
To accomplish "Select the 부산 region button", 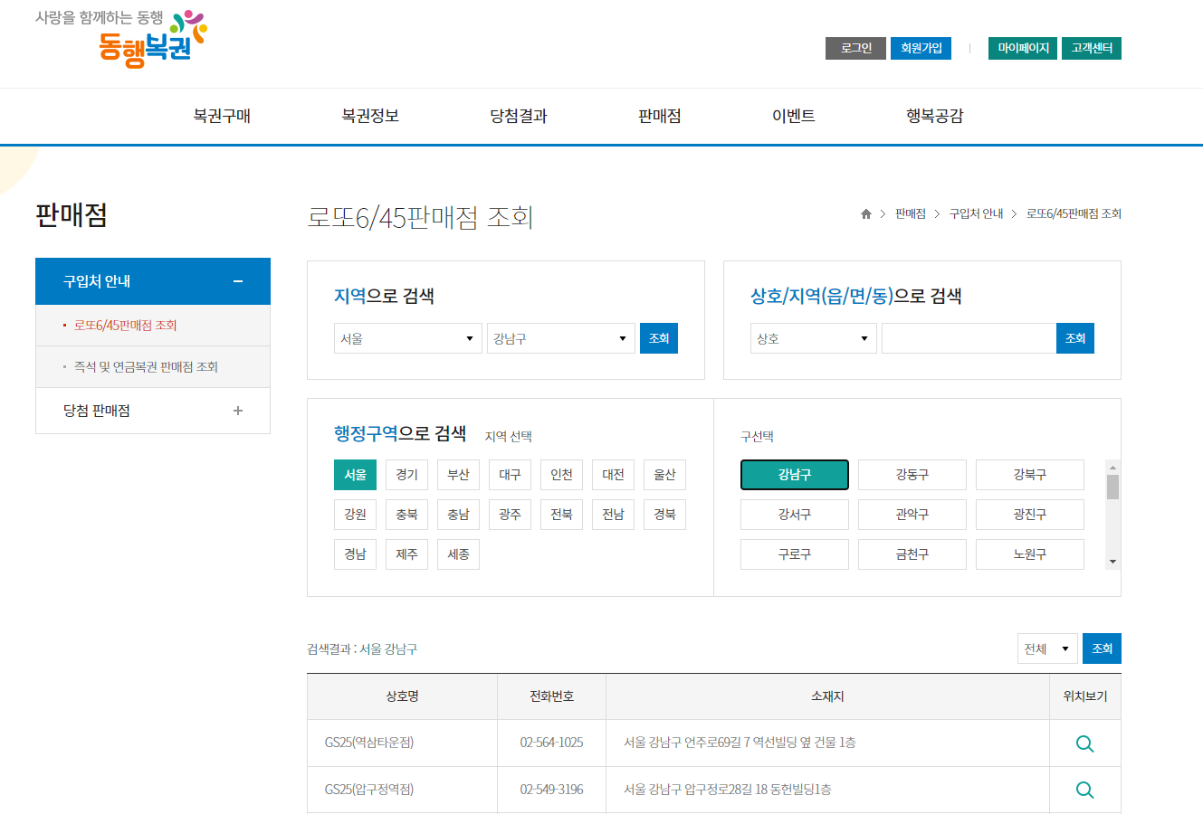I will coord(458,475).
